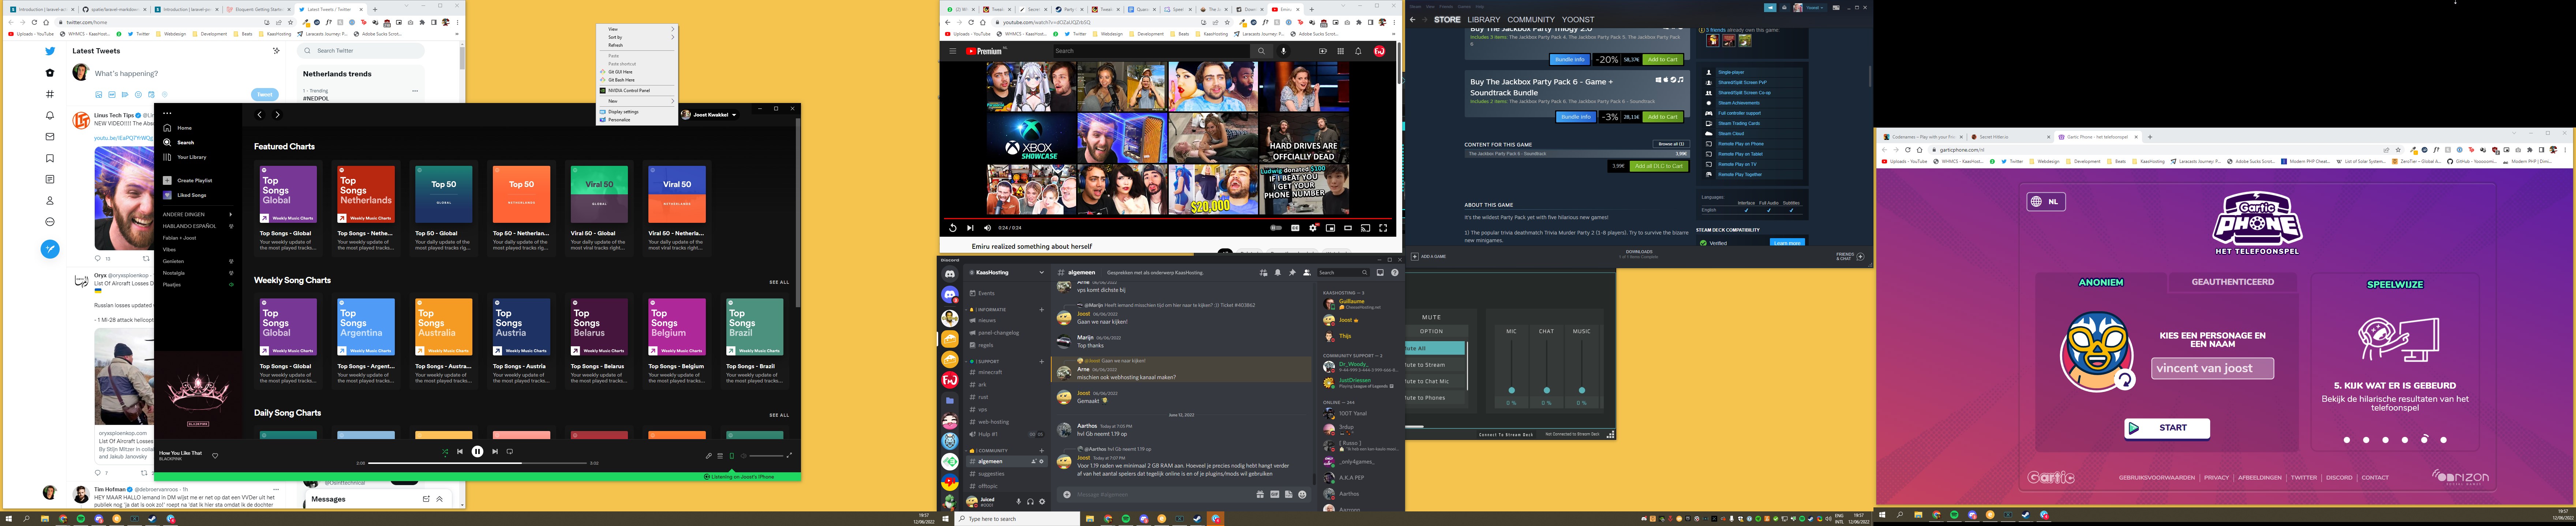Open Discord emoji picker
The width and height of the screenshot is (2576, 526).
point(1301,494)
